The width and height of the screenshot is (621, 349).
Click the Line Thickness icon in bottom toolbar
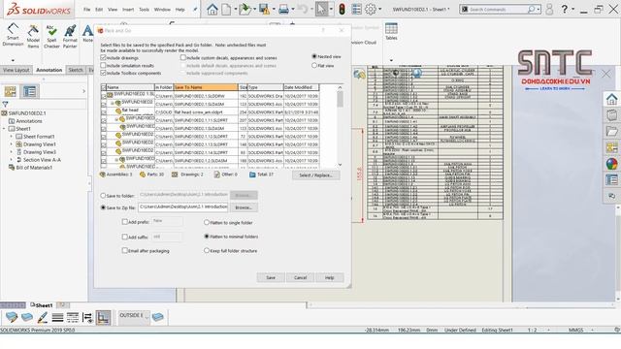[x=57, y=317]
